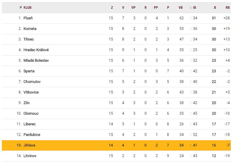This screenshot has height=163, width=233.
Task: Click the Liberec team name
Action: point(30,124)
